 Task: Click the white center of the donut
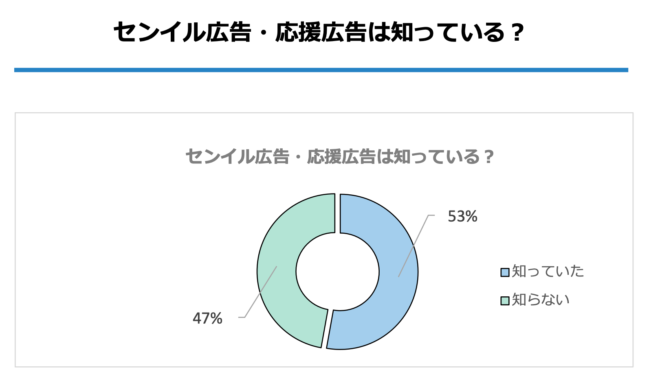tap(337, 272)
